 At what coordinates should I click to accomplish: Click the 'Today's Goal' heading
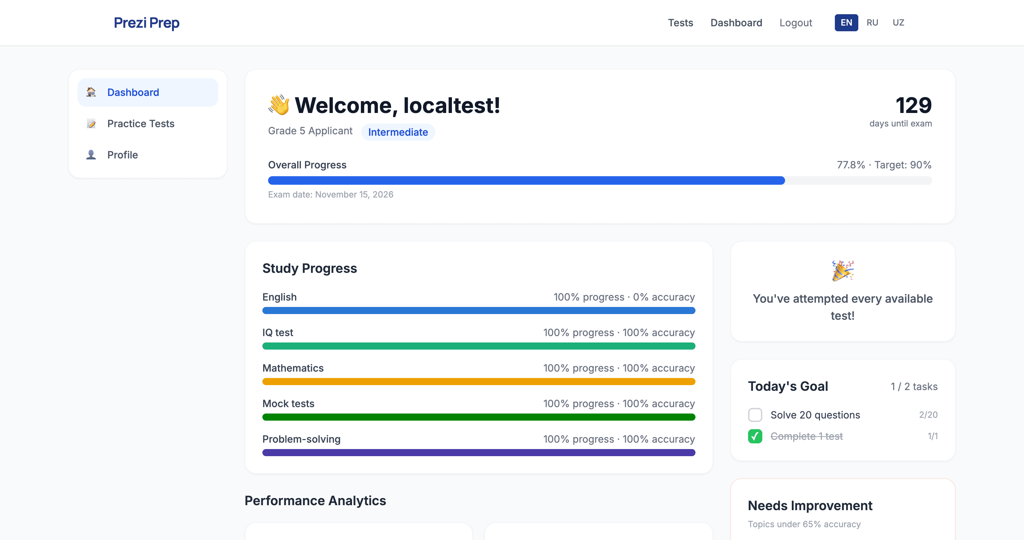pos(788,386)
